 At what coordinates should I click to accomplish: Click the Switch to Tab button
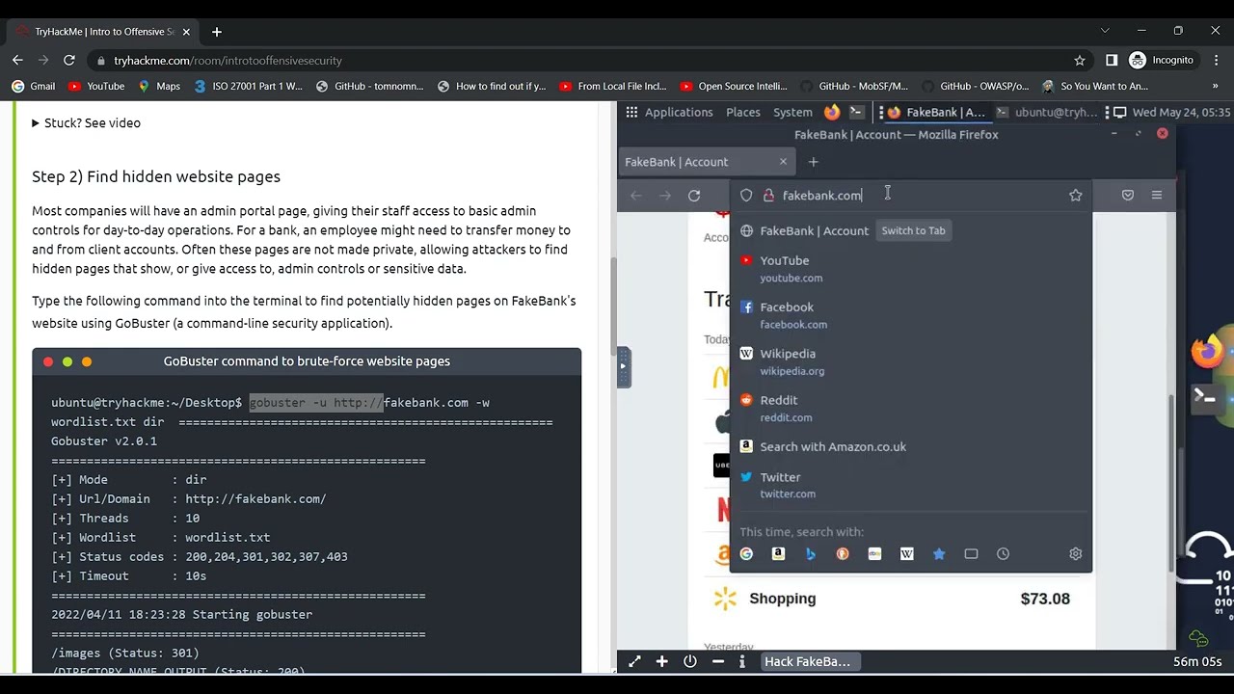913,230
